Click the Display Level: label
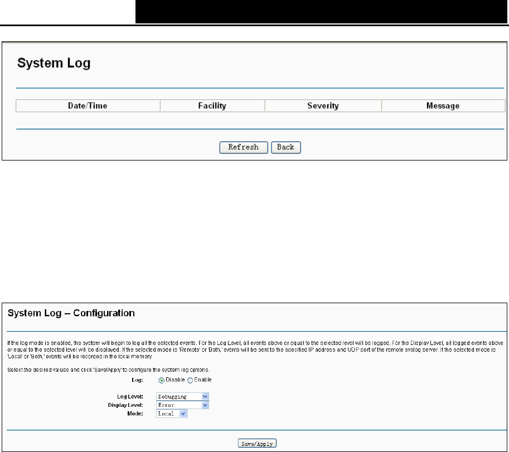The height and width of the screenshot is (452, 509). pos(125,405)
